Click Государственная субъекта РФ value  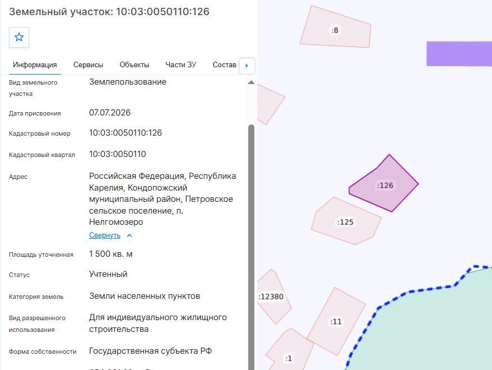point(150,351)
